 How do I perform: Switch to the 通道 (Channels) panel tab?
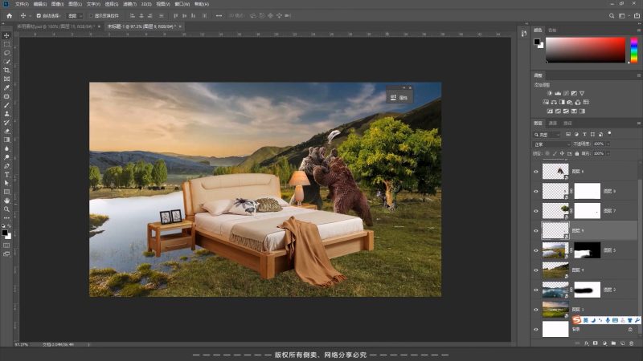tap(553, 124)
